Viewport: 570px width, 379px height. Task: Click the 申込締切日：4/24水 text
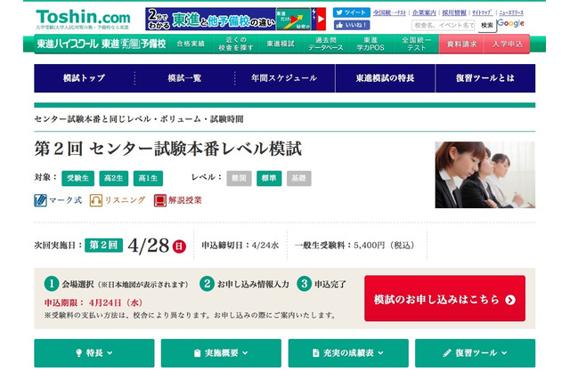pos(240,246)
